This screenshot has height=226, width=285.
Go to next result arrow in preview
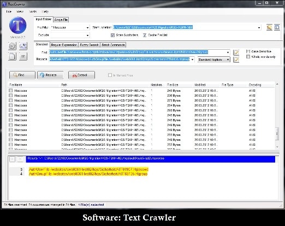pos(20,159)
